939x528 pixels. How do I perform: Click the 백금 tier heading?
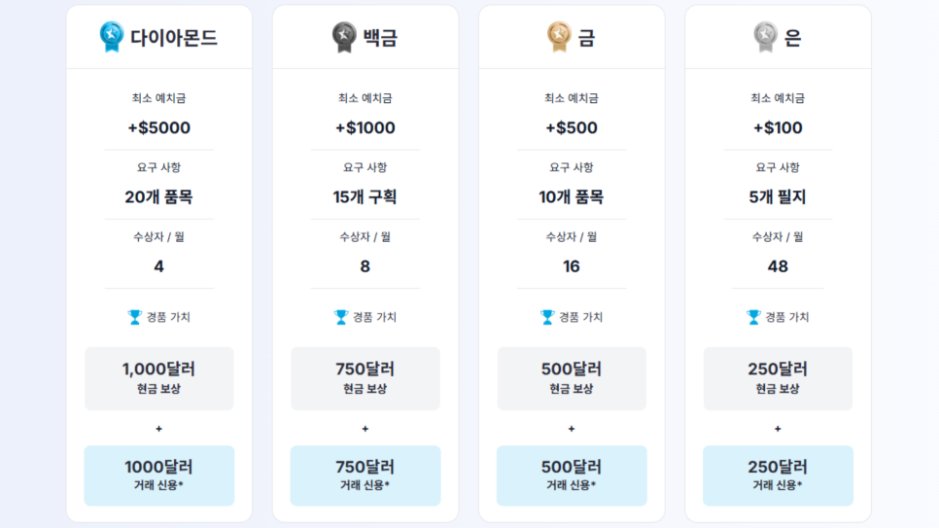(380, 39)
